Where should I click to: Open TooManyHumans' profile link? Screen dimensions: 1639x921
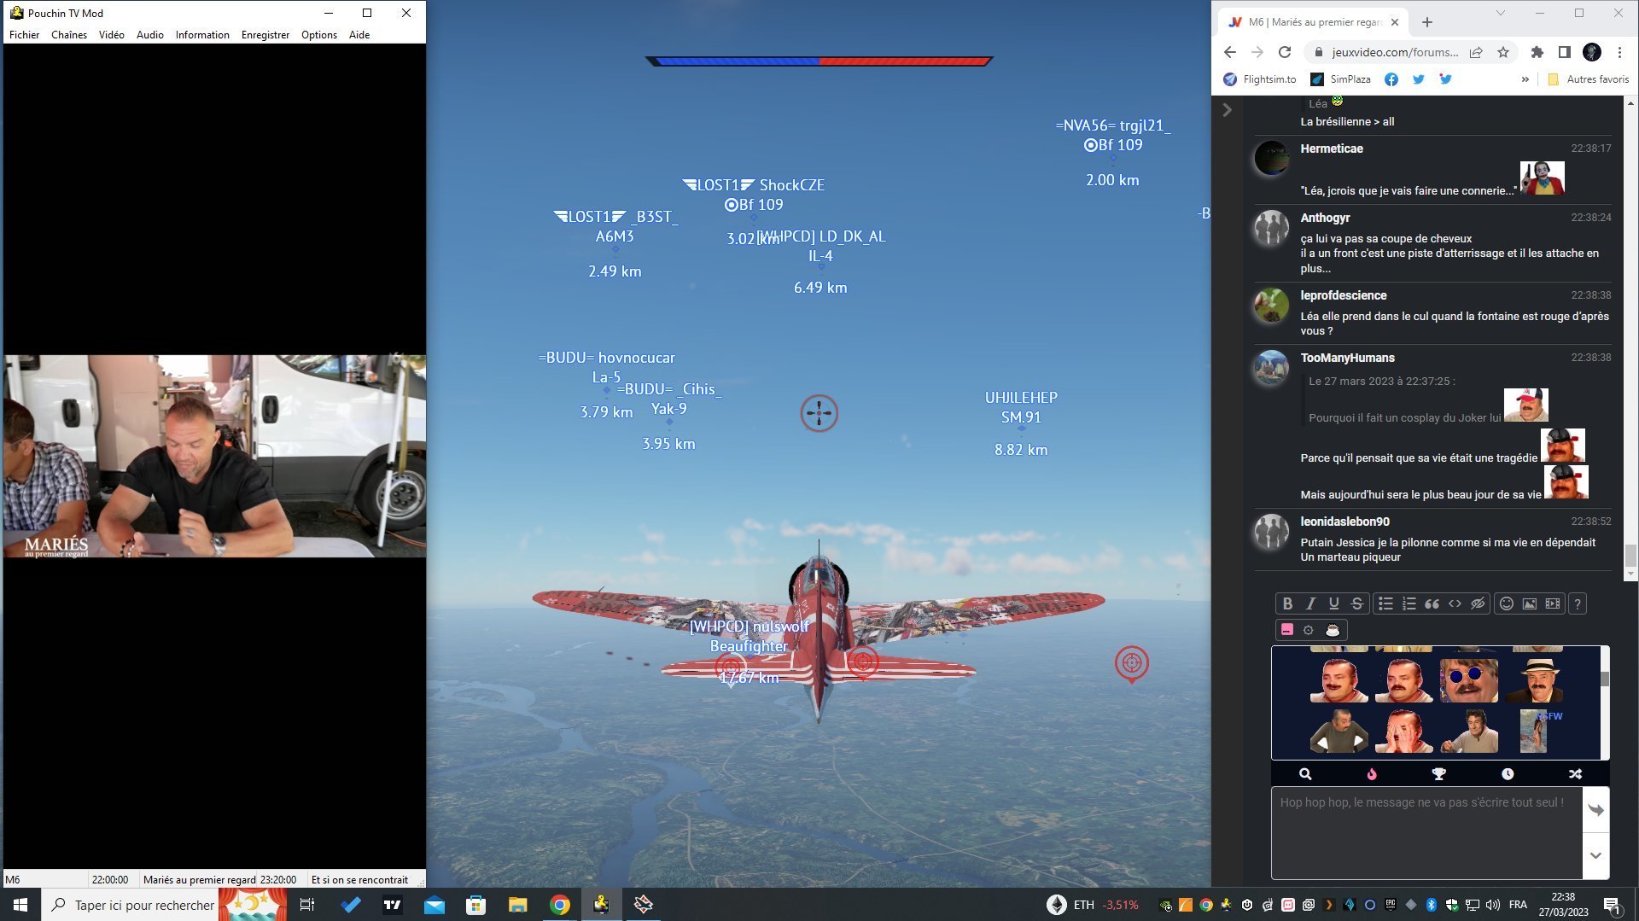tap(1347, 358)
